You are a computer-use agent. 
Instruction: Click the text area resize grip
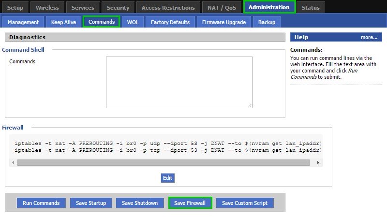click(250, 105)
